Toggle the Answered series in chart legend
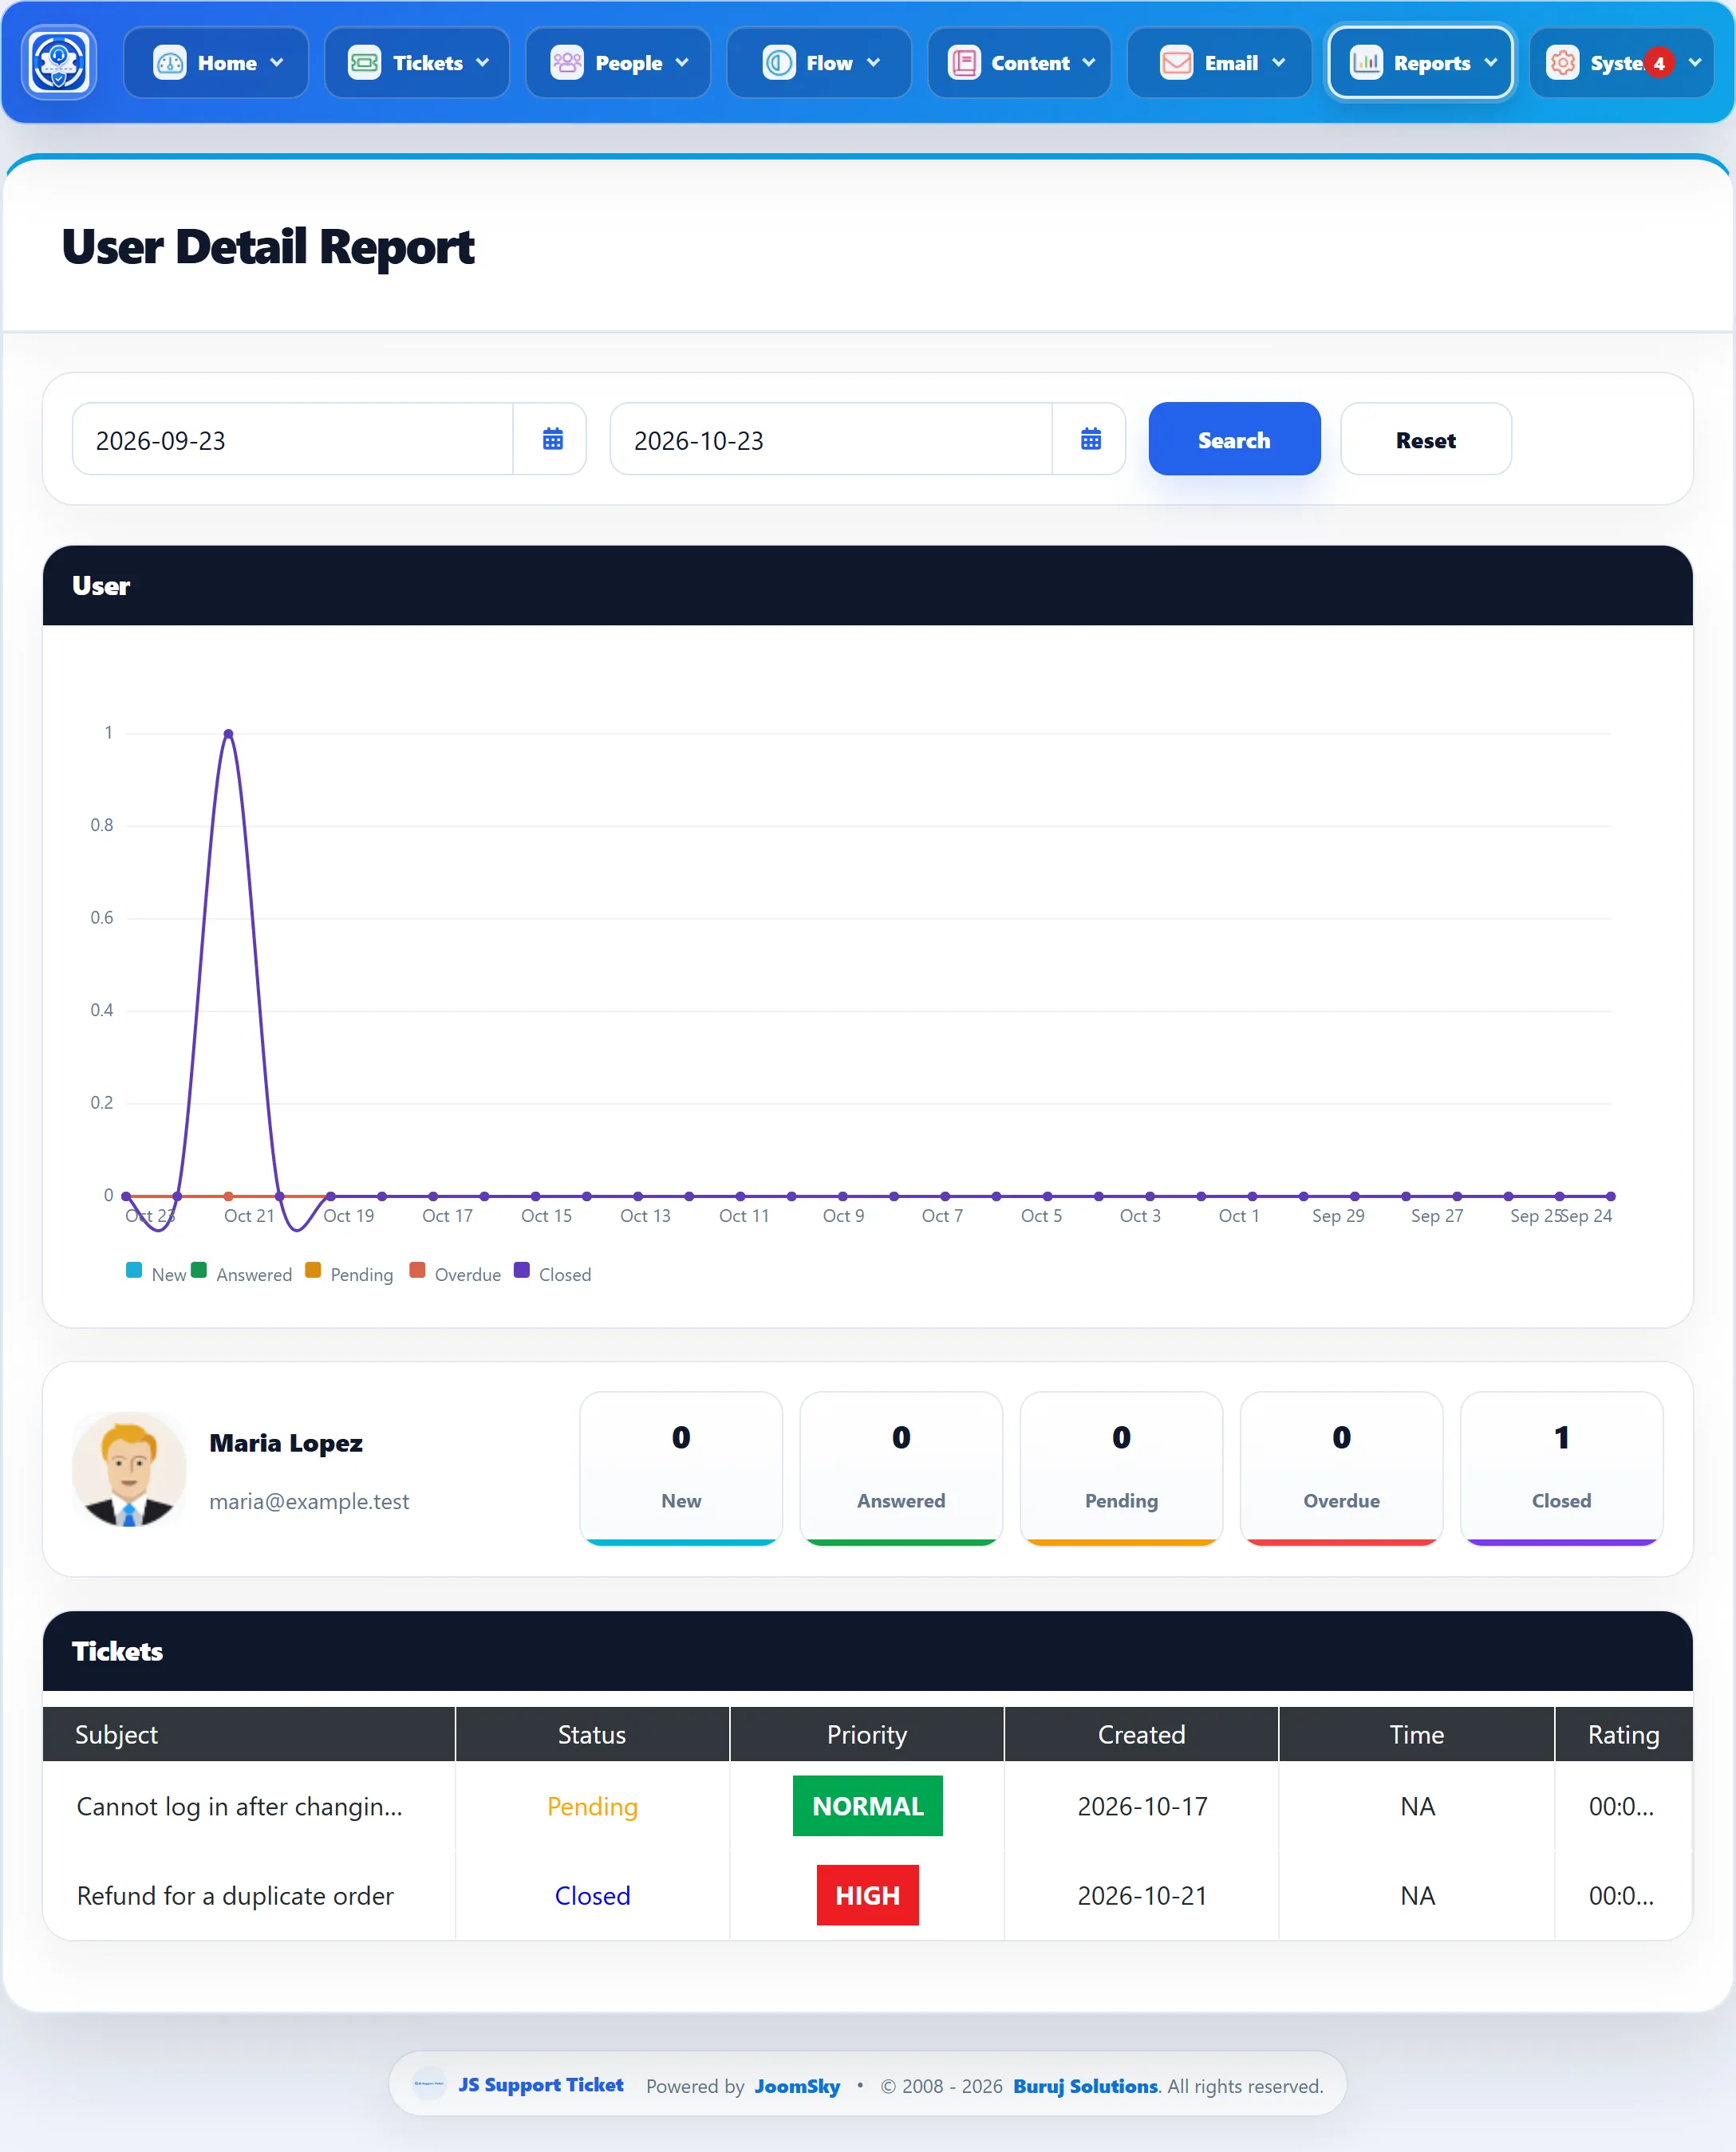Screen dimensions: 1736x2152 tap(241, 1273)
